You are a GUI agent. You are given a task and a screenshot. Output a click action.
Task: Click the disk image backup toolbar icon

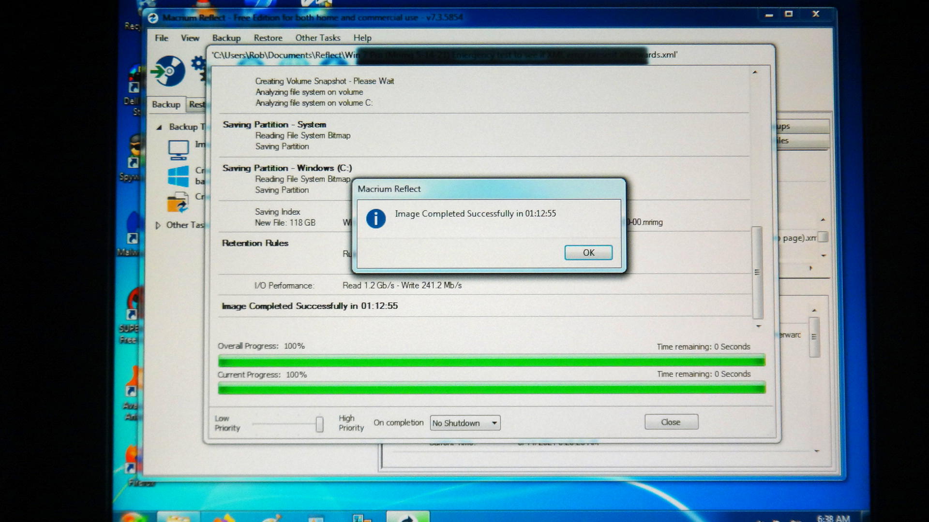168,71
